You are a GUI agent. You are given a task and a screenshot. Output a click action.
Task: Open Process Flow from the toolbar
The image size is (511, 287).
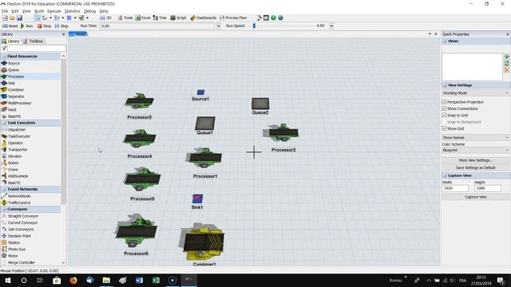point(233,18)
